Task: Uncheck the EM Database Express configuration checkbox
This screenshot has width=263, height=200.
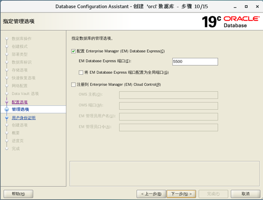Action: pos(73,51)
